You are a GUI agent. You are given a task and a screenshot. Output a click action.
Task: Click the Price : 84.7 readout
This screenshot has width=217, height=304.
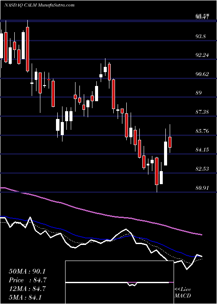click(x=27, y=280)
